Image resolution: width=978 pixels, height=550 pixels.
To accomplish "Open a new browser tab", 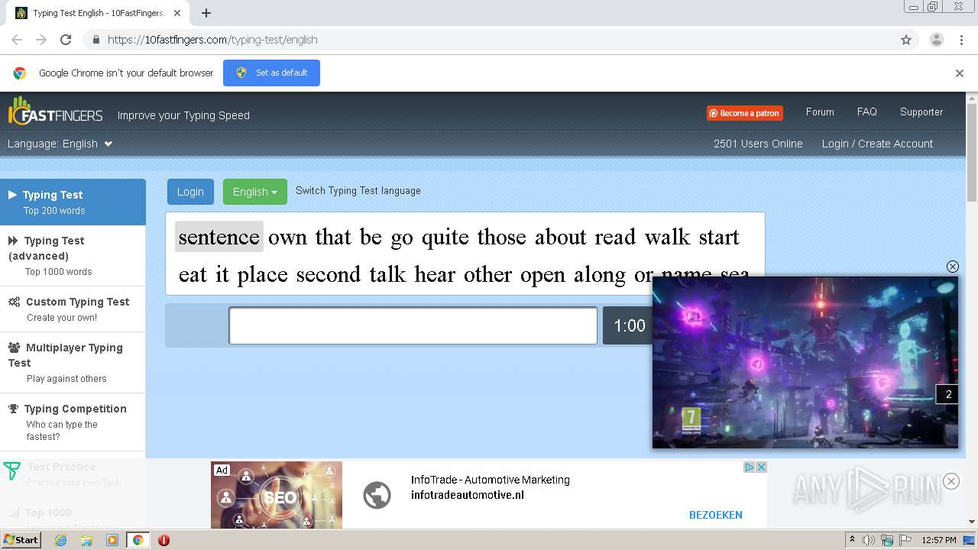I will click(x=206, y=13).
